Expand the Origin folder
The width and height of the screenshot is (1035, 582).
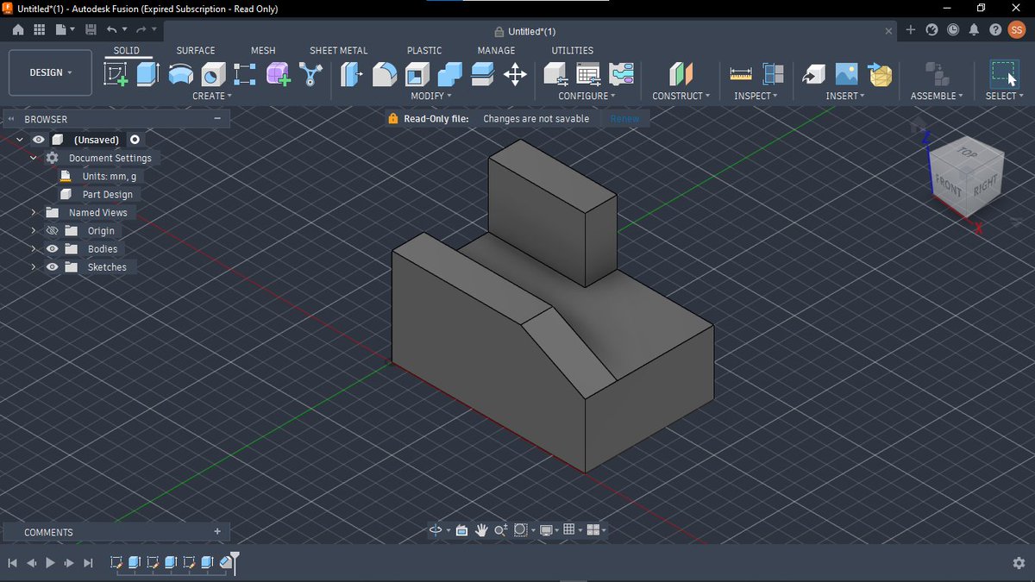coord(34,231)
